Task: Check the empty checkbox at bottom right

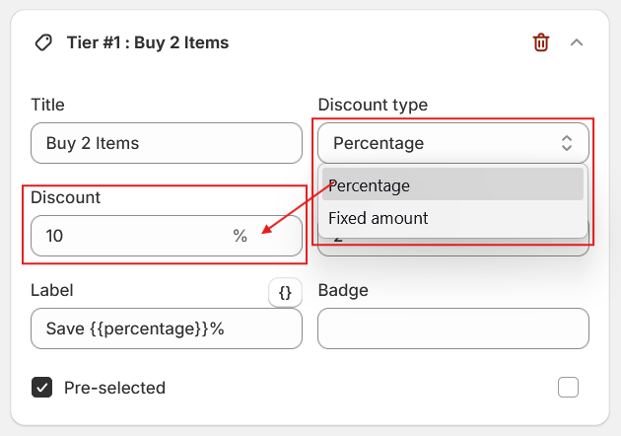Action: (x=568, y=388)
